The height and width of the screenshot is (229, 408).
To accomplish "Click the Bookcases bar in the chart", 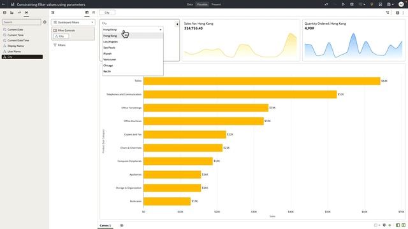I will pyautogui.click(x=167, y=201).
